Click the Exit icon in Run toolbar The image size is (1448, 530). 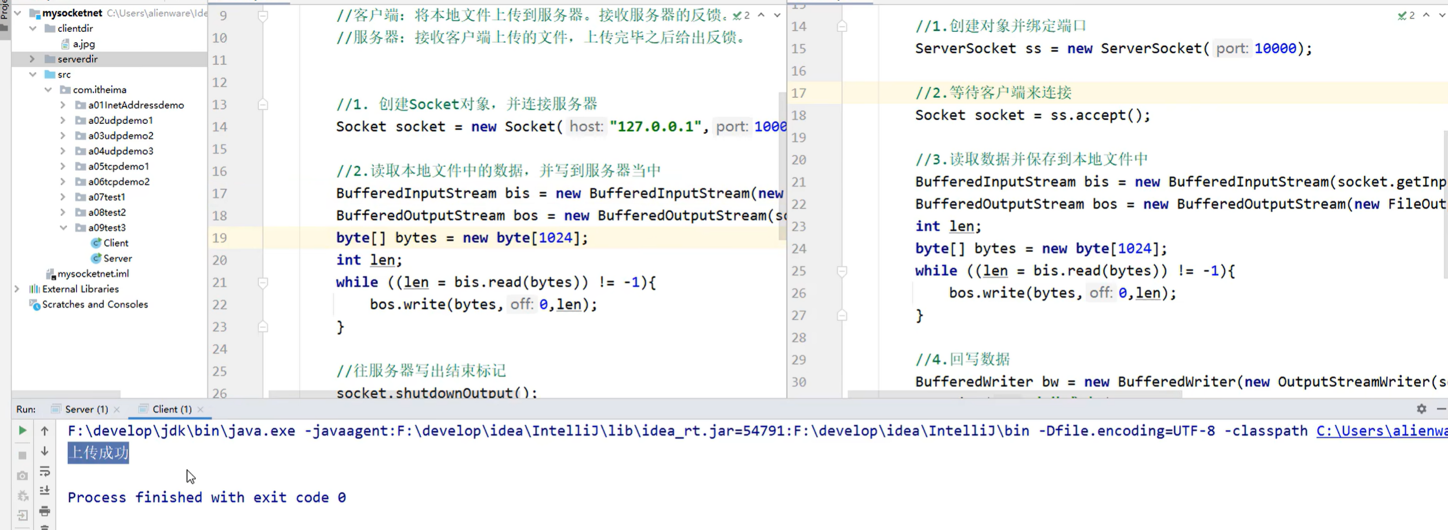pyautogui.click(x=22, y=516)
